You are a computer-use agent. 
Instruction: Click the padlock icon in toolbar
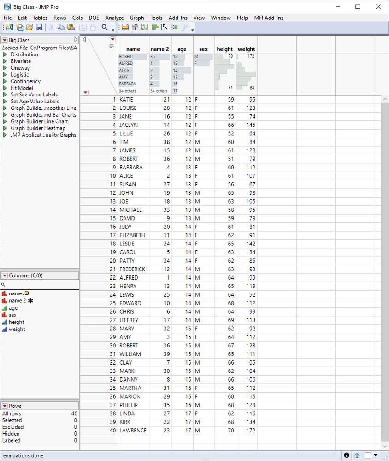click(93, 27)
